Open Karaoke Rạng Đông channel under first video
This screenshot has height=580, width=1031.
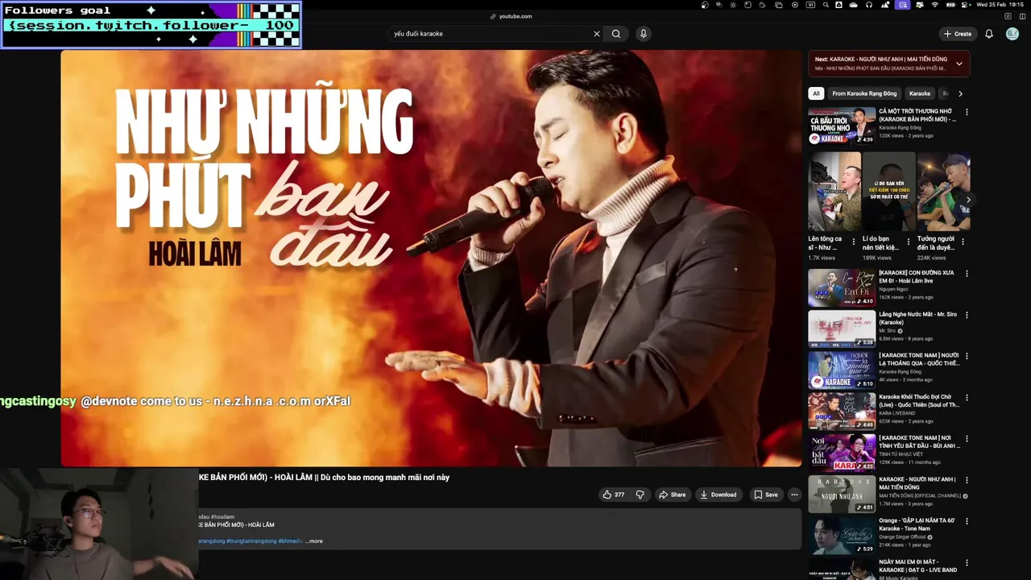[900, 127]
